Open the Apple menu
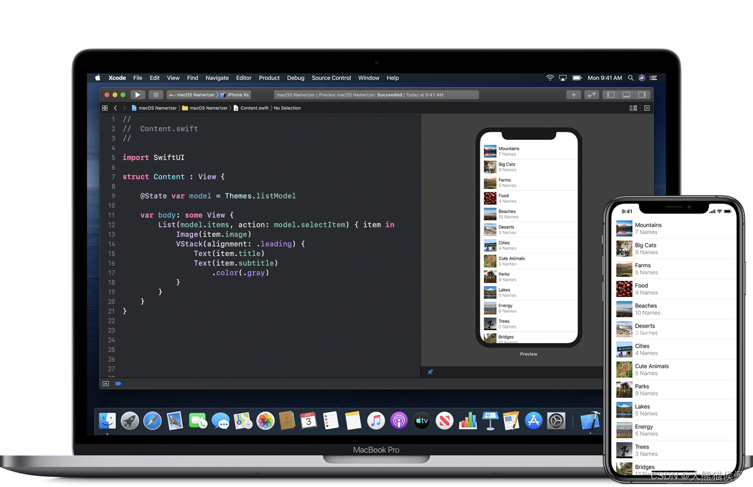Image resolution: width=753 pixels, height=487 pixels. [98, 78]
